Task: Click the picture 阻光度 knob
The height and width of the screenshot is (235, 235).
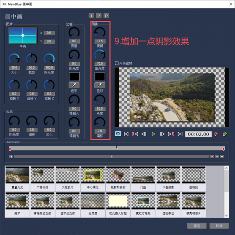Action: click(49, 59)
